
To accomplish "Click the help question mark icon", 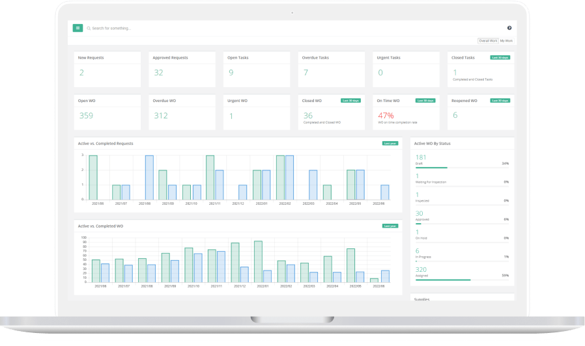I will coord(509,28).
